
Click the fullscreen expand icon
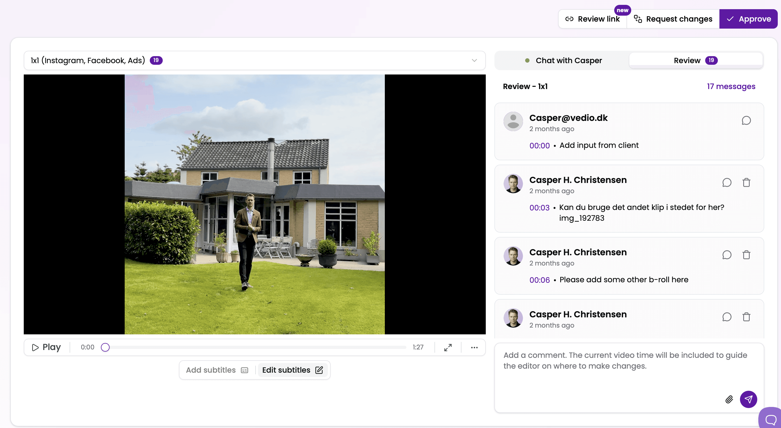pyautogui.click(x=448, y=347)
